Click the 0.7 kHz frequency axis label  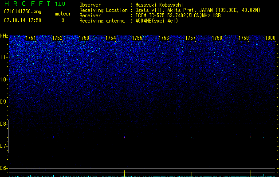4,146
